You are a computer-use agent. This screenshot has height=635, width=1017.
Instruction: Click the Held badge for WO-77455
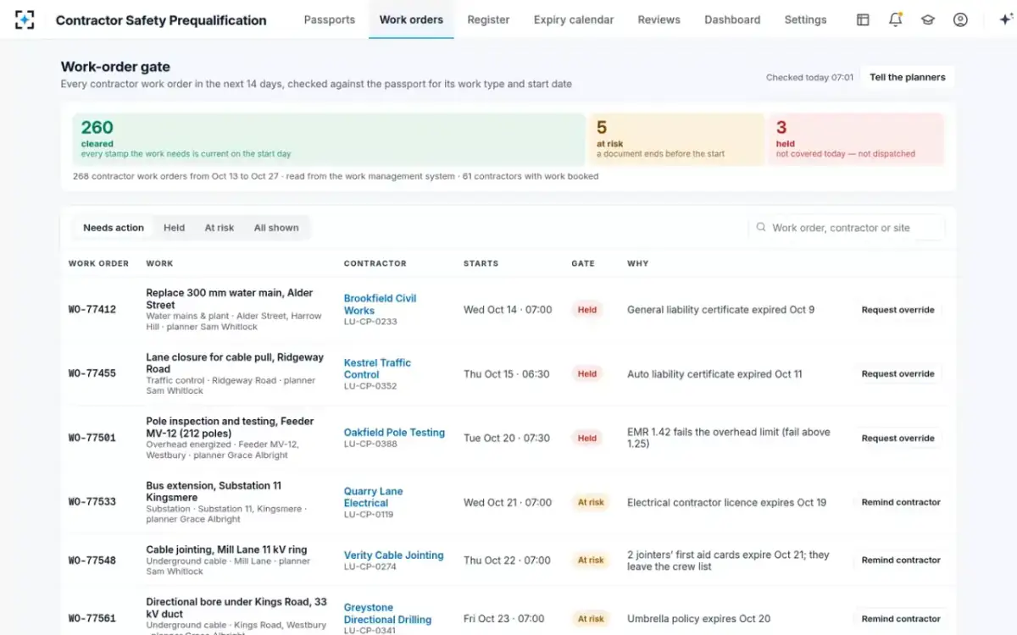tap(587, 374)
